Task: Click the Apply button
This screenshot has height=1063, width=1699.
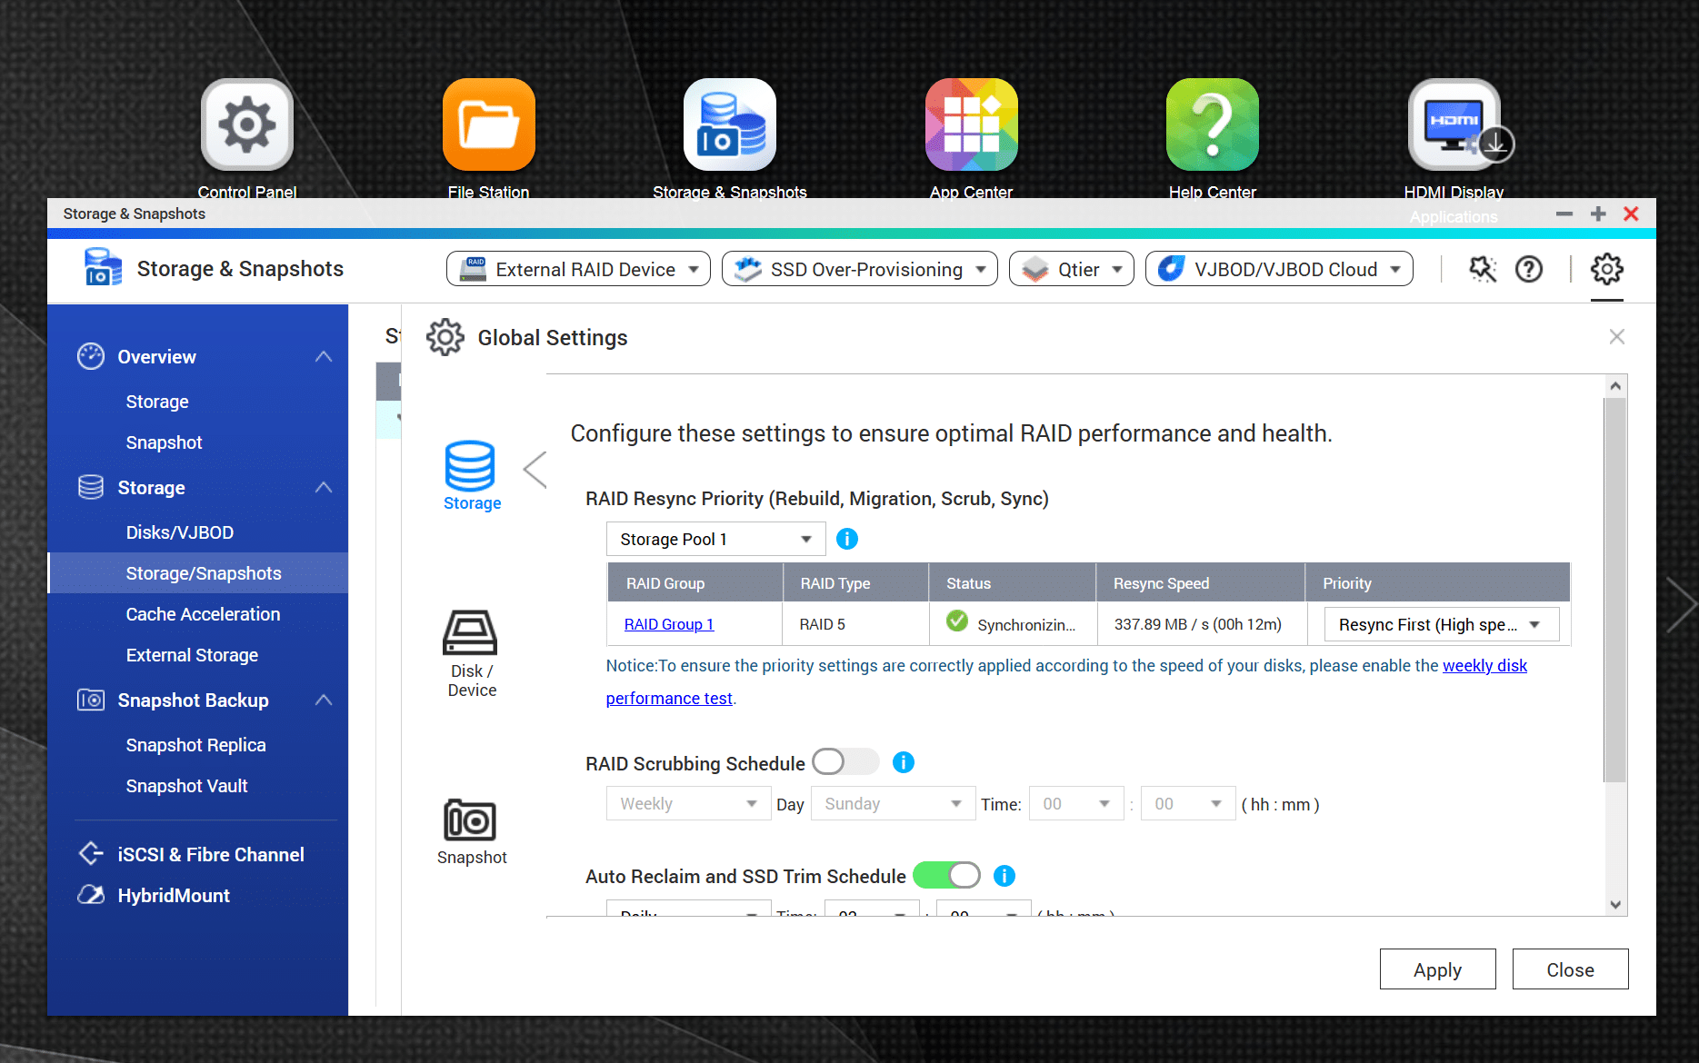Action: [x=1437, y=969]
